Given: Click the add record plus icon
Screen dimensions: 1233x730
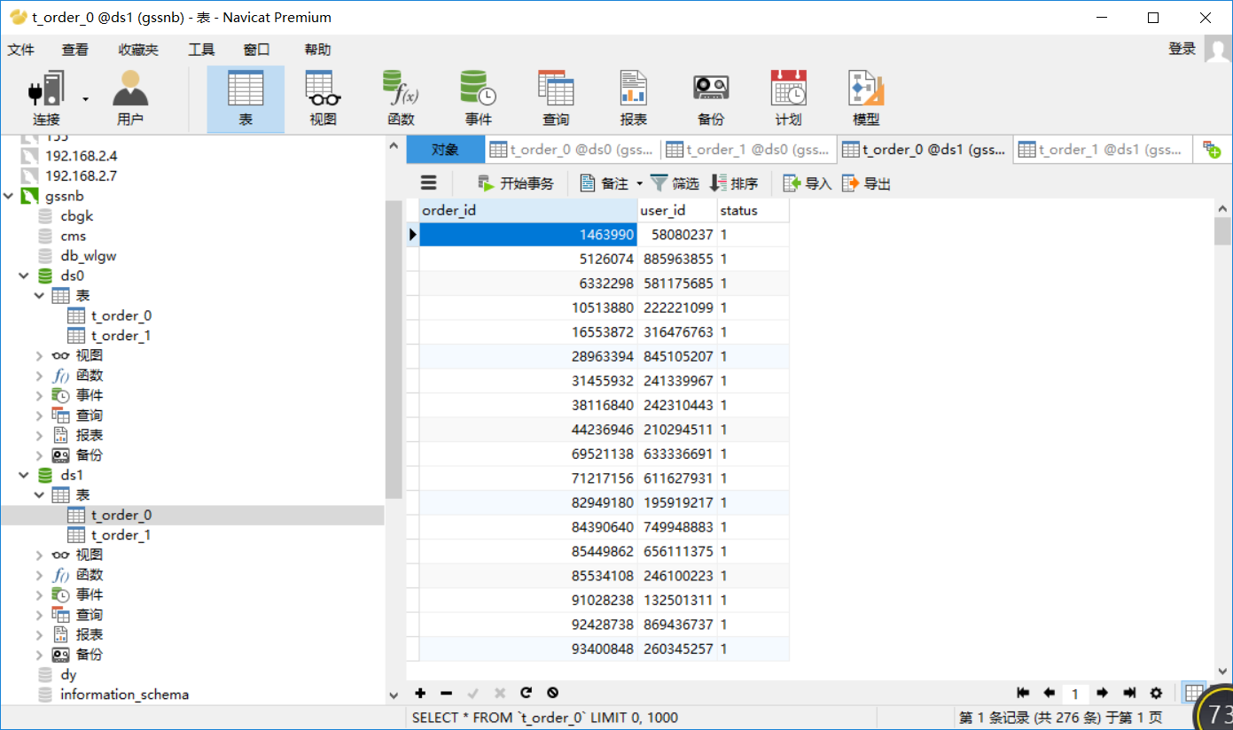Looking at the screenshot, I should coord(420,693).
